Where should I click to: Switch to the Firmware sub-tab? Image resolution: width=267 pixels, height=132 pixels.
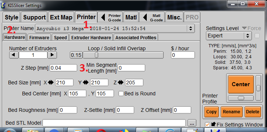click(39, 37)
